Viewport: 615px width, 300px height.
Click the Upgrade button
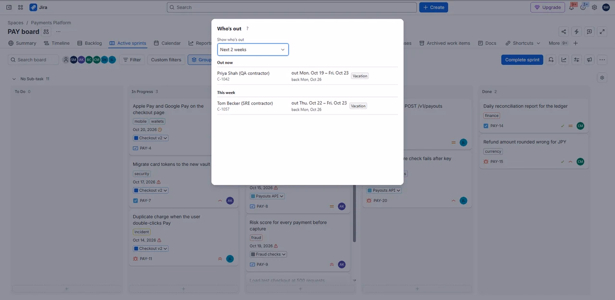click(x=548, y=7)
